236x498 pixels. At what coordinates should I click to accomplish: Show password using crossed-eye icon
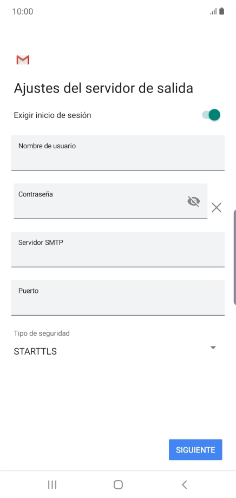pos(193,201)
